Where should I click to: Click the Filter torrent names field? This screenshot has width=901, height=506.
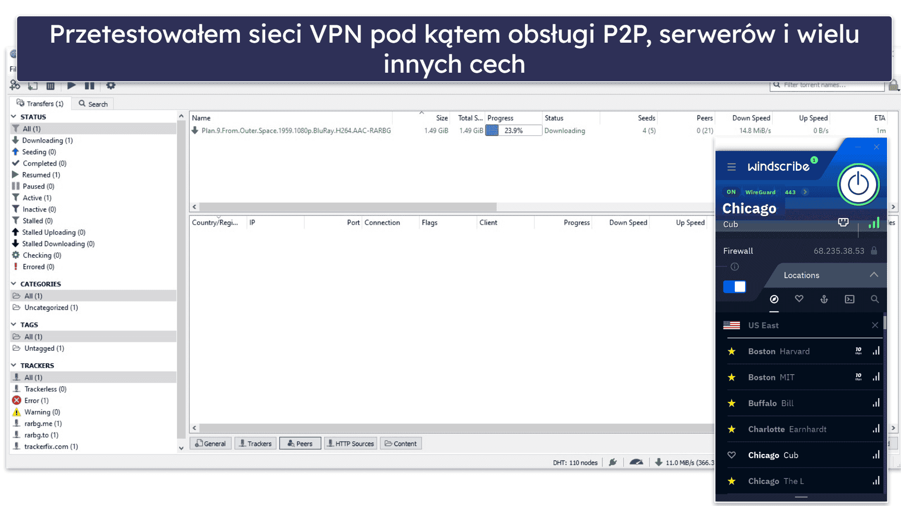827,85
